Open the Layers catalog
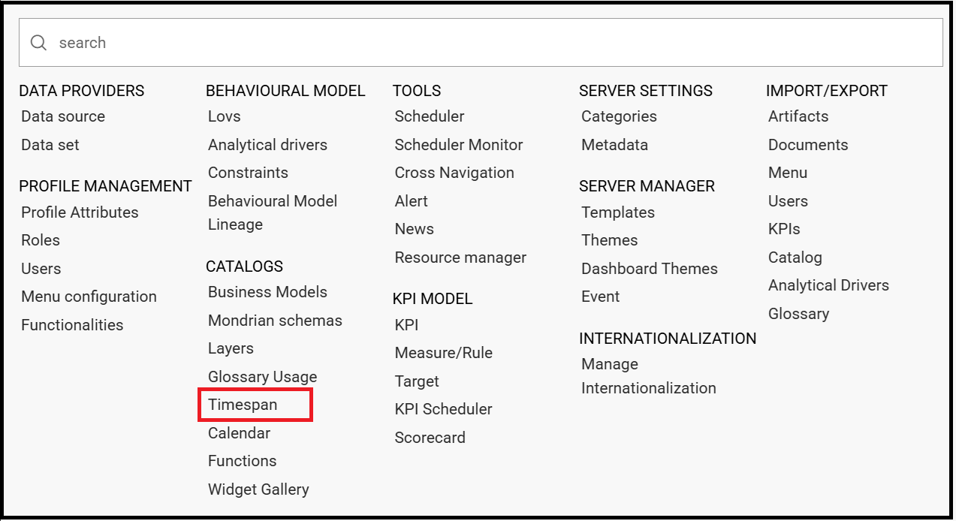Screen dimensions: 956x521 click(x=231, y=348)
